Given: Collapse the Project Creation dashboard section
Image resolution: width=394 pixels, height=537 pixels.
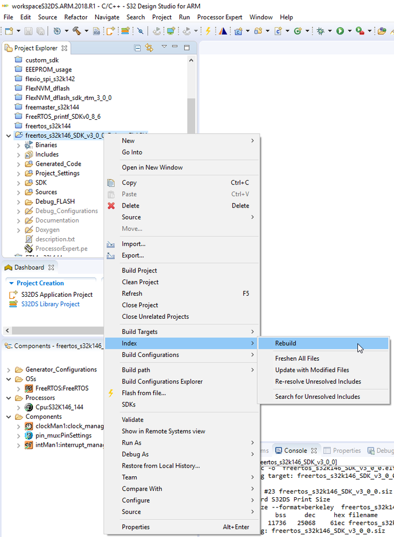Looking at the screenshot, I should (x=11, y=283).
